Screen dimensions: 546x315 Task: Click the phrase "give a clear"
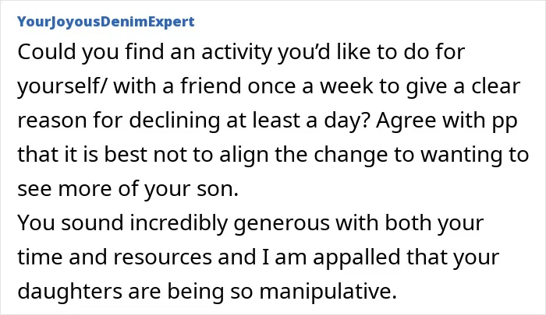point(463,86)
